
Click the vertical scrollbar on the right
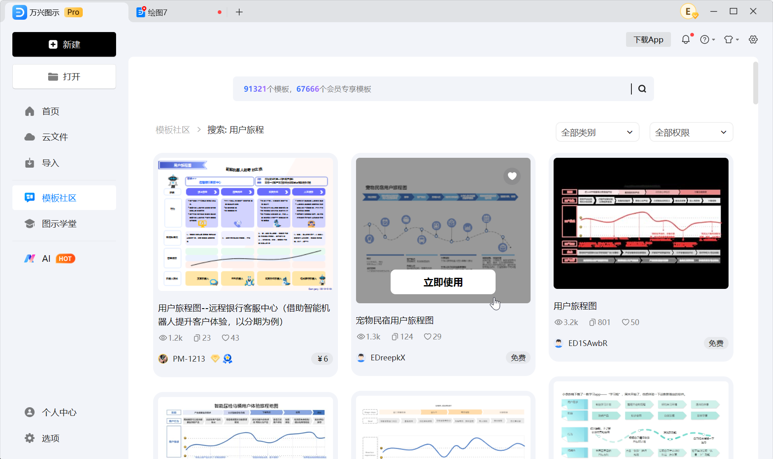point(755,83)
